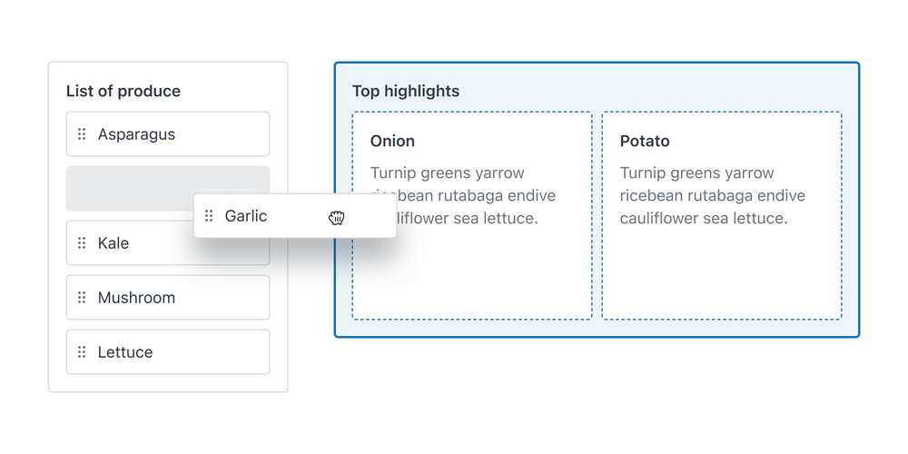Screen dimensions: 908x454
Task: Click the grabbing hand cursor on Garlic
Action: (x=337, y=217)
